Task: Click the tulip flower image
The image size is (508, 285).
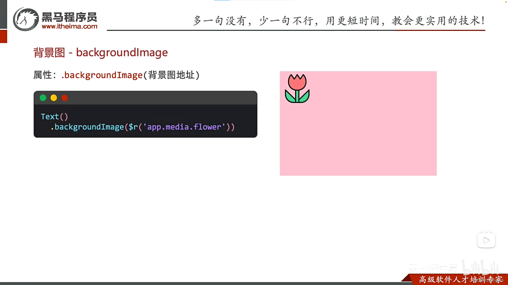Action: [297, 88]
